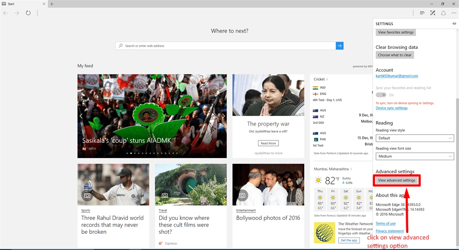Click the Share icon in toolbar

(x=443, y=13)
